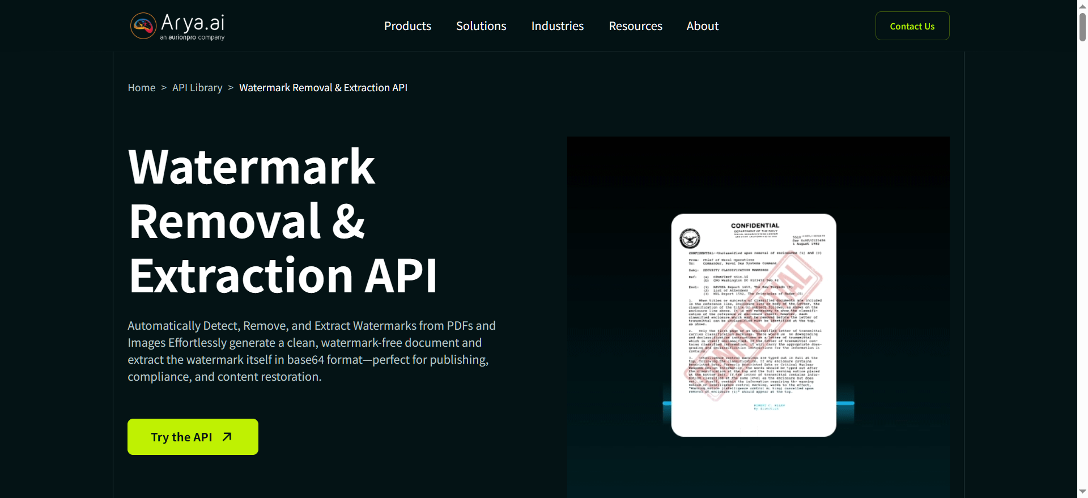Click the Watermark Removal & Extraction API breadcrumb
The height and width of the screenshot is (498, 1088).
[323, 88]
